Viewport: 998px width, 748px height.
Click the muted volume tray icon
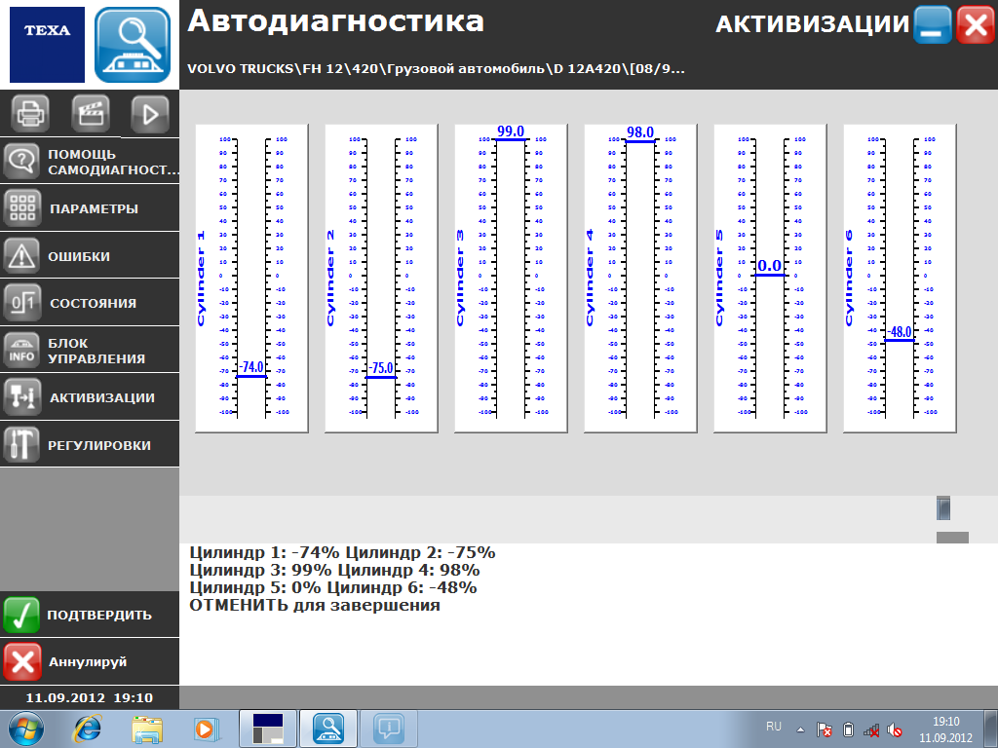click(x=895, y=730)
